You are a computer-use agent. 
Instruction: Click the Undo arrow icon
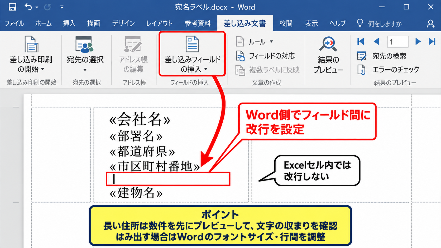coord(28,7)
